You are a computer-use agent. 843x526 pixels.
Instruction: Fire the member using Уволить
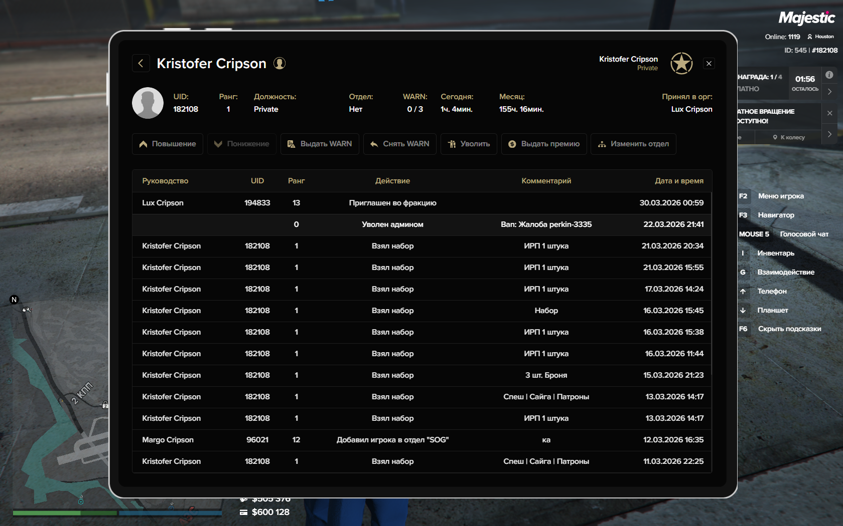pos(469,144)
